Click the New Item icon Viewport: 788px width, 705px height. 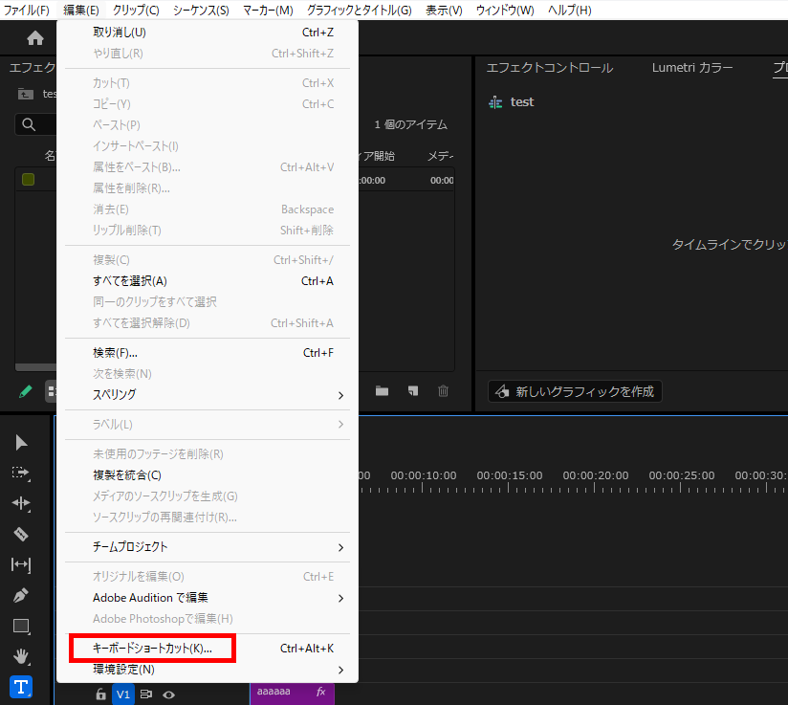point(413,390)
